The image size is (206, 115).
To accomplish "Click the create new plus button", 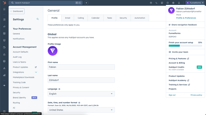I will [x=86, y=3].
